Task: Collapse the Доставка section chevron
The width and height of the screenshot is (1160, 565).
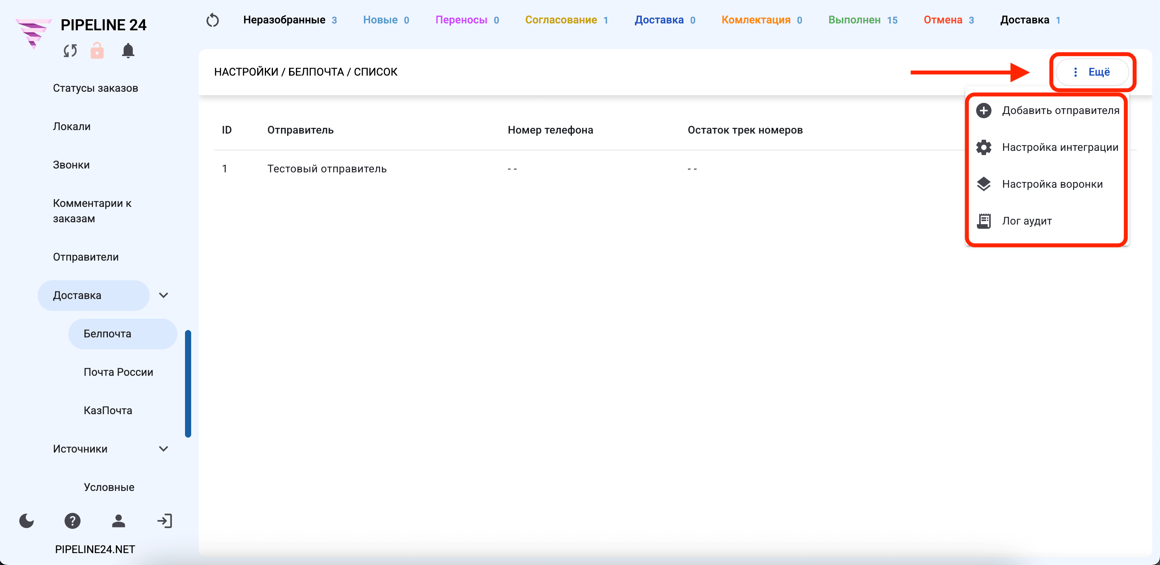Action: [164, 295]
